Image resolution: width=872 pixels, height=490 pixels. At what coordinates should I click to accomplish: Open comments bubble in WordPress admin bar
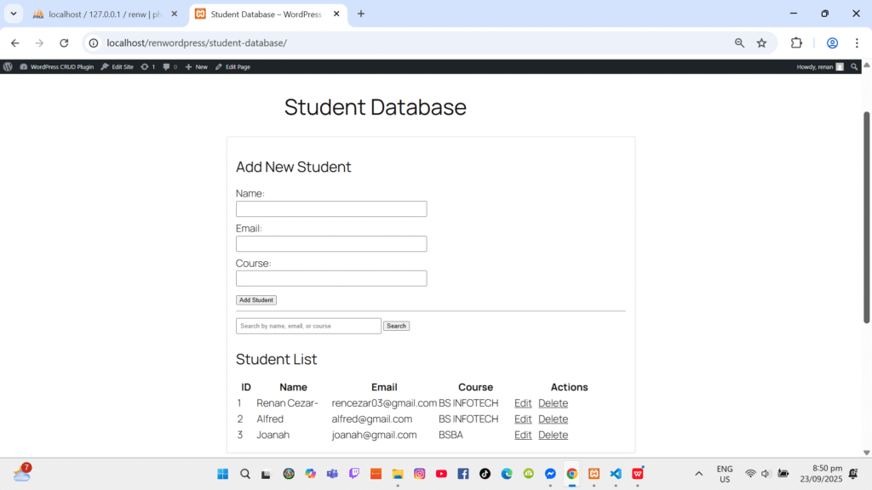pyautogui.click(x=169, y=66)
